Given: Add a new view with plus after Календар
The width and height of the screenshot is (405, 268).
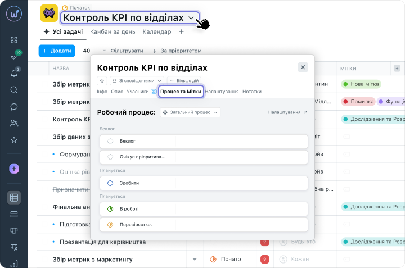Looking at the screenshot, I should tap(181, 31).
